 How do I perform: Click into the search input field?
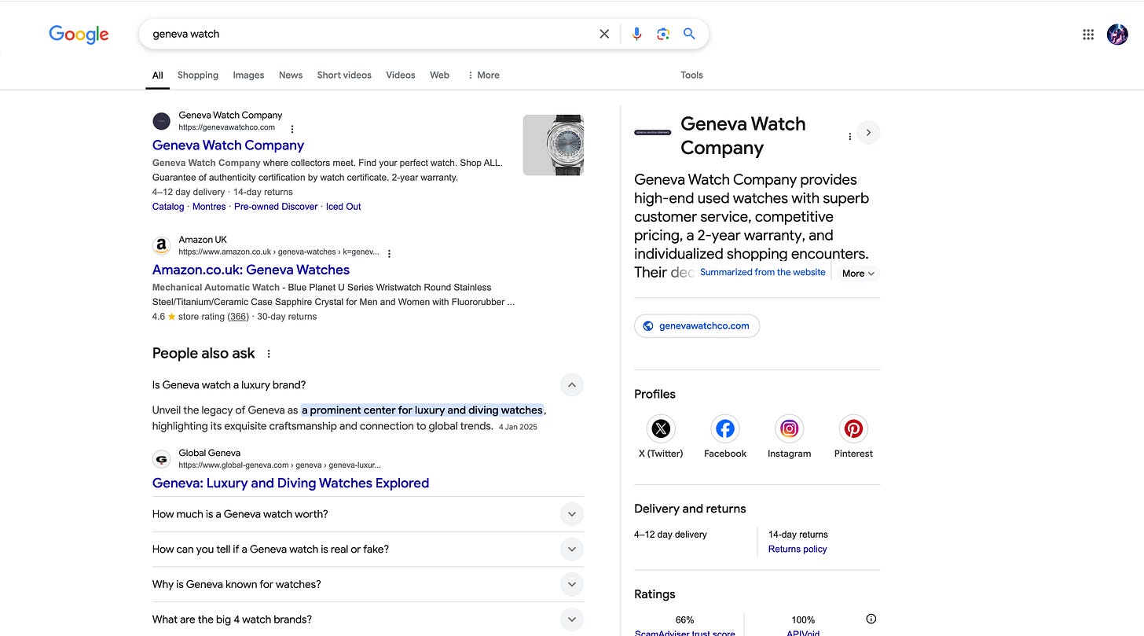pos(369,34)
